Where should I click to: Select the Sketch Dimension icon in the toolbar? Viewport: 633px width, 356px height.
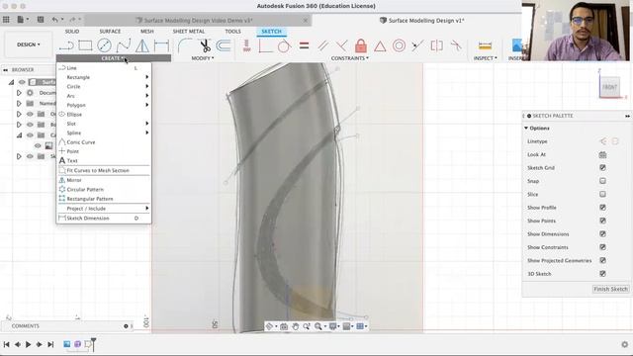pos(161,45)
